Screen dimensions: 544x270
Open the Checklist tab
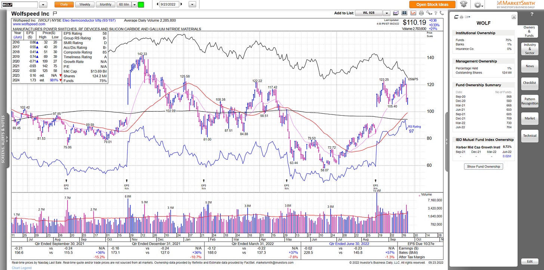coord(529,83)
